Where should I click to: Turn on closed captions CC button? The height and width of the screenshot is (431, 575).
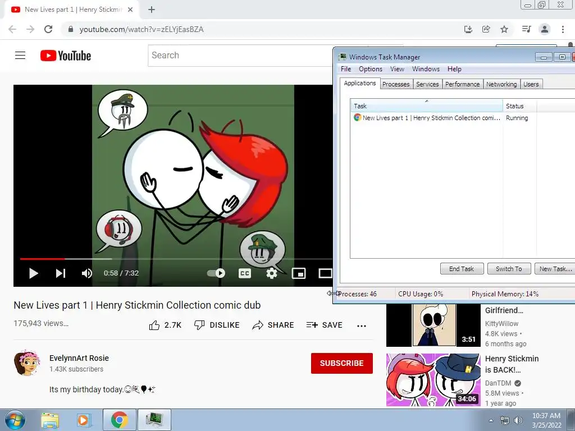coord(245,273)
